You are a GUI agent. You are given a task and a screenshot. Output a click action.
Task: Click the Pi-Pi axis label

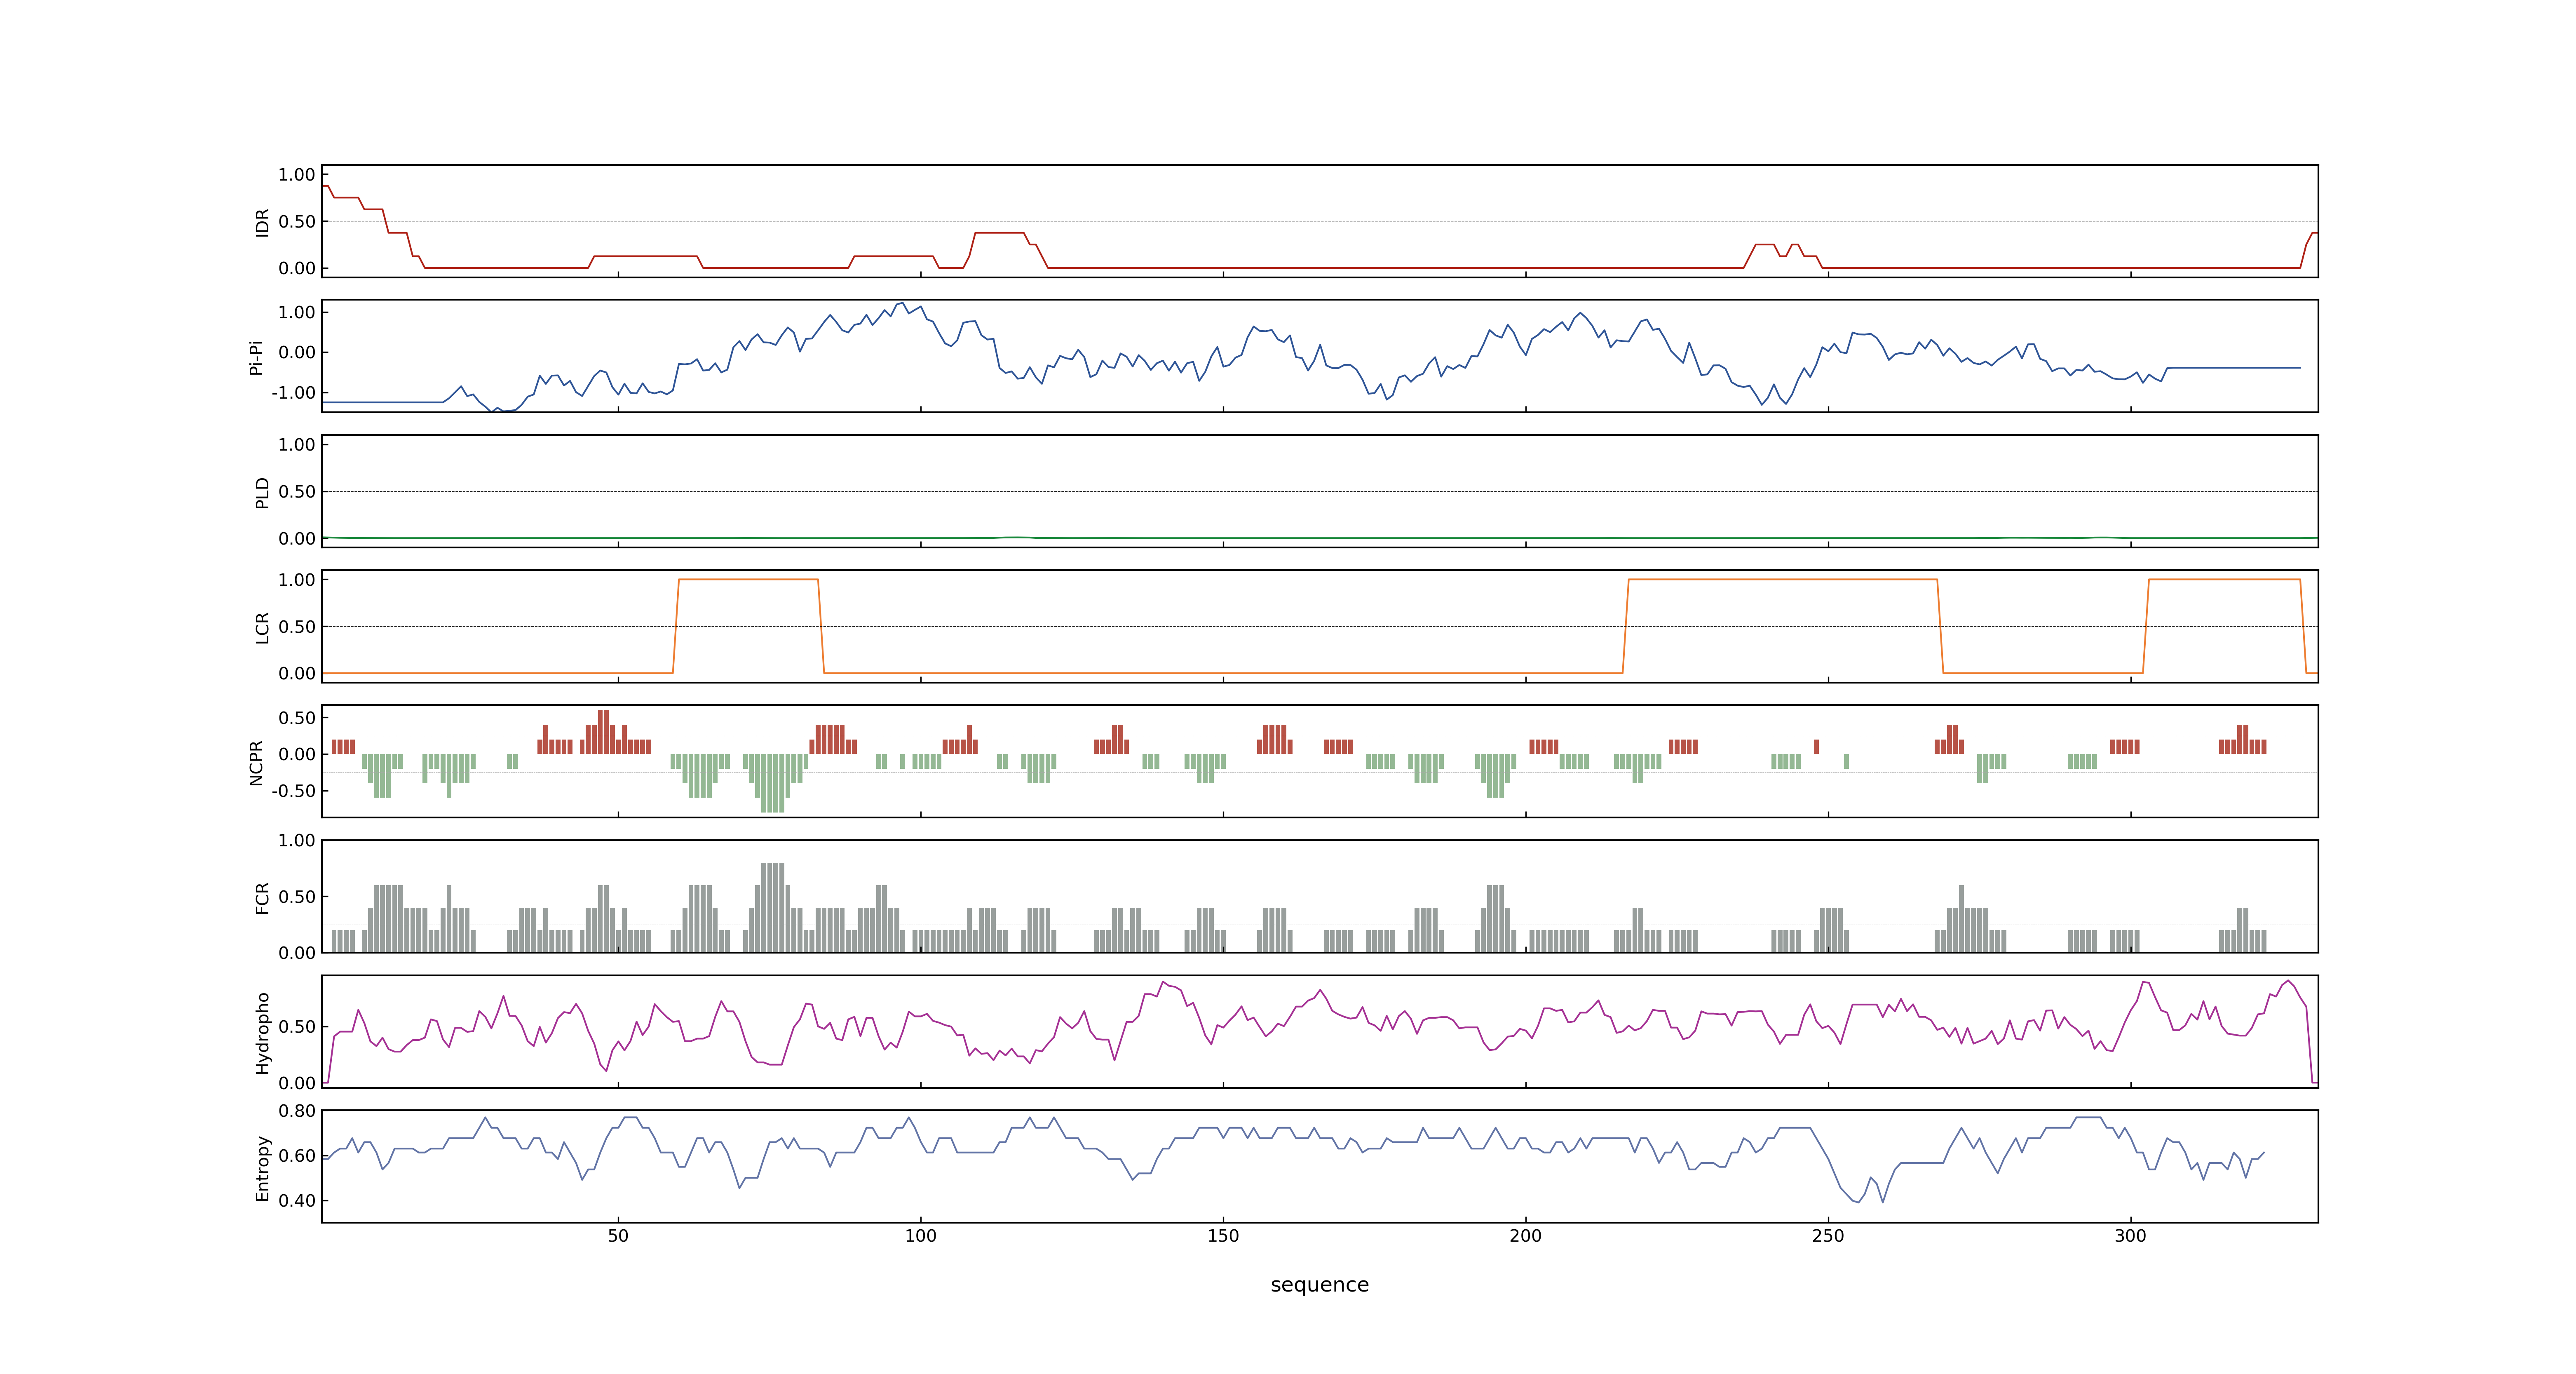click(256, 357)
